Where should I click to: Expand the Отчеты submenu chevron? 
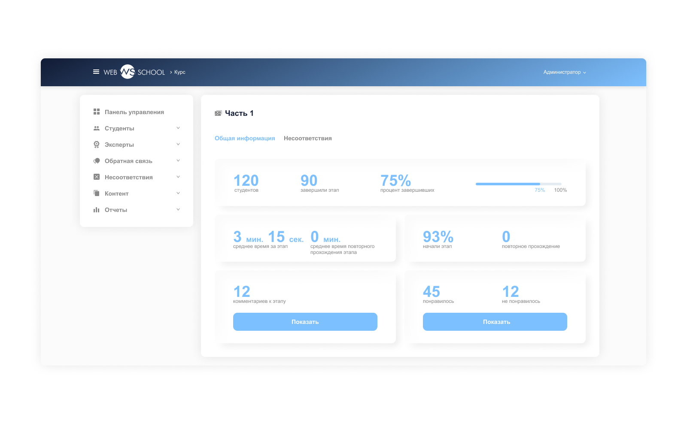(x=178, y=210)
